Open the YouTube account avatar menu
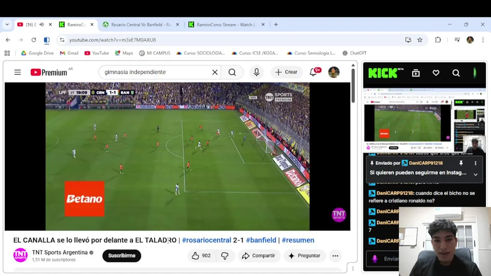This screenshot has width=491, height=276. tap(334, 72)
